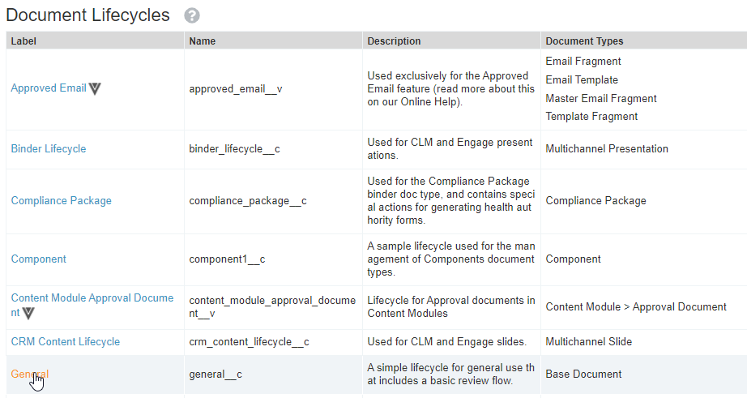Click the Master Email Fragment document type

click(601, 98)
